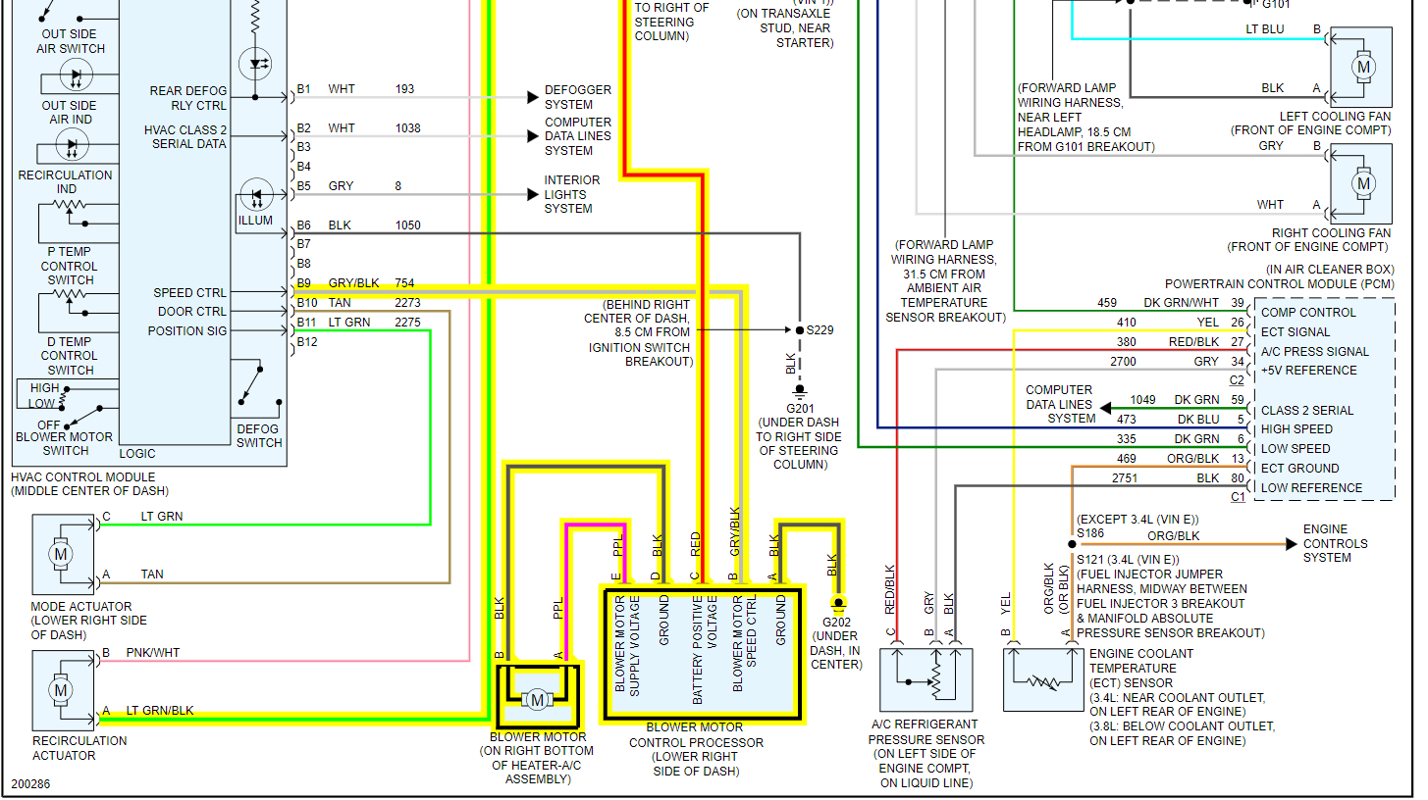This screenshot has height=800, width=1428.
Task: Click the blower motor symbol
Action: point(537,699)
